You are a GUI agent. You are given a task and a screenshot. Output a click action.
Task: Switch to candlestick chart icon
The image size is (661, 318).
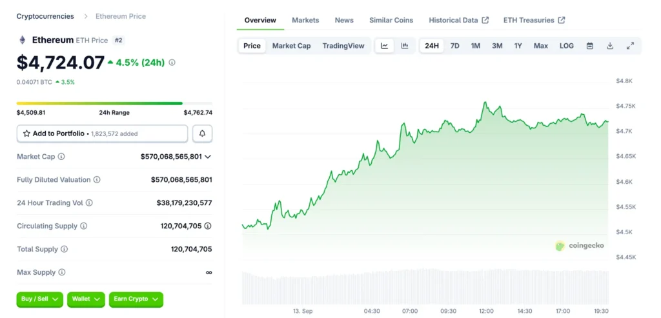tap(405, 46)
